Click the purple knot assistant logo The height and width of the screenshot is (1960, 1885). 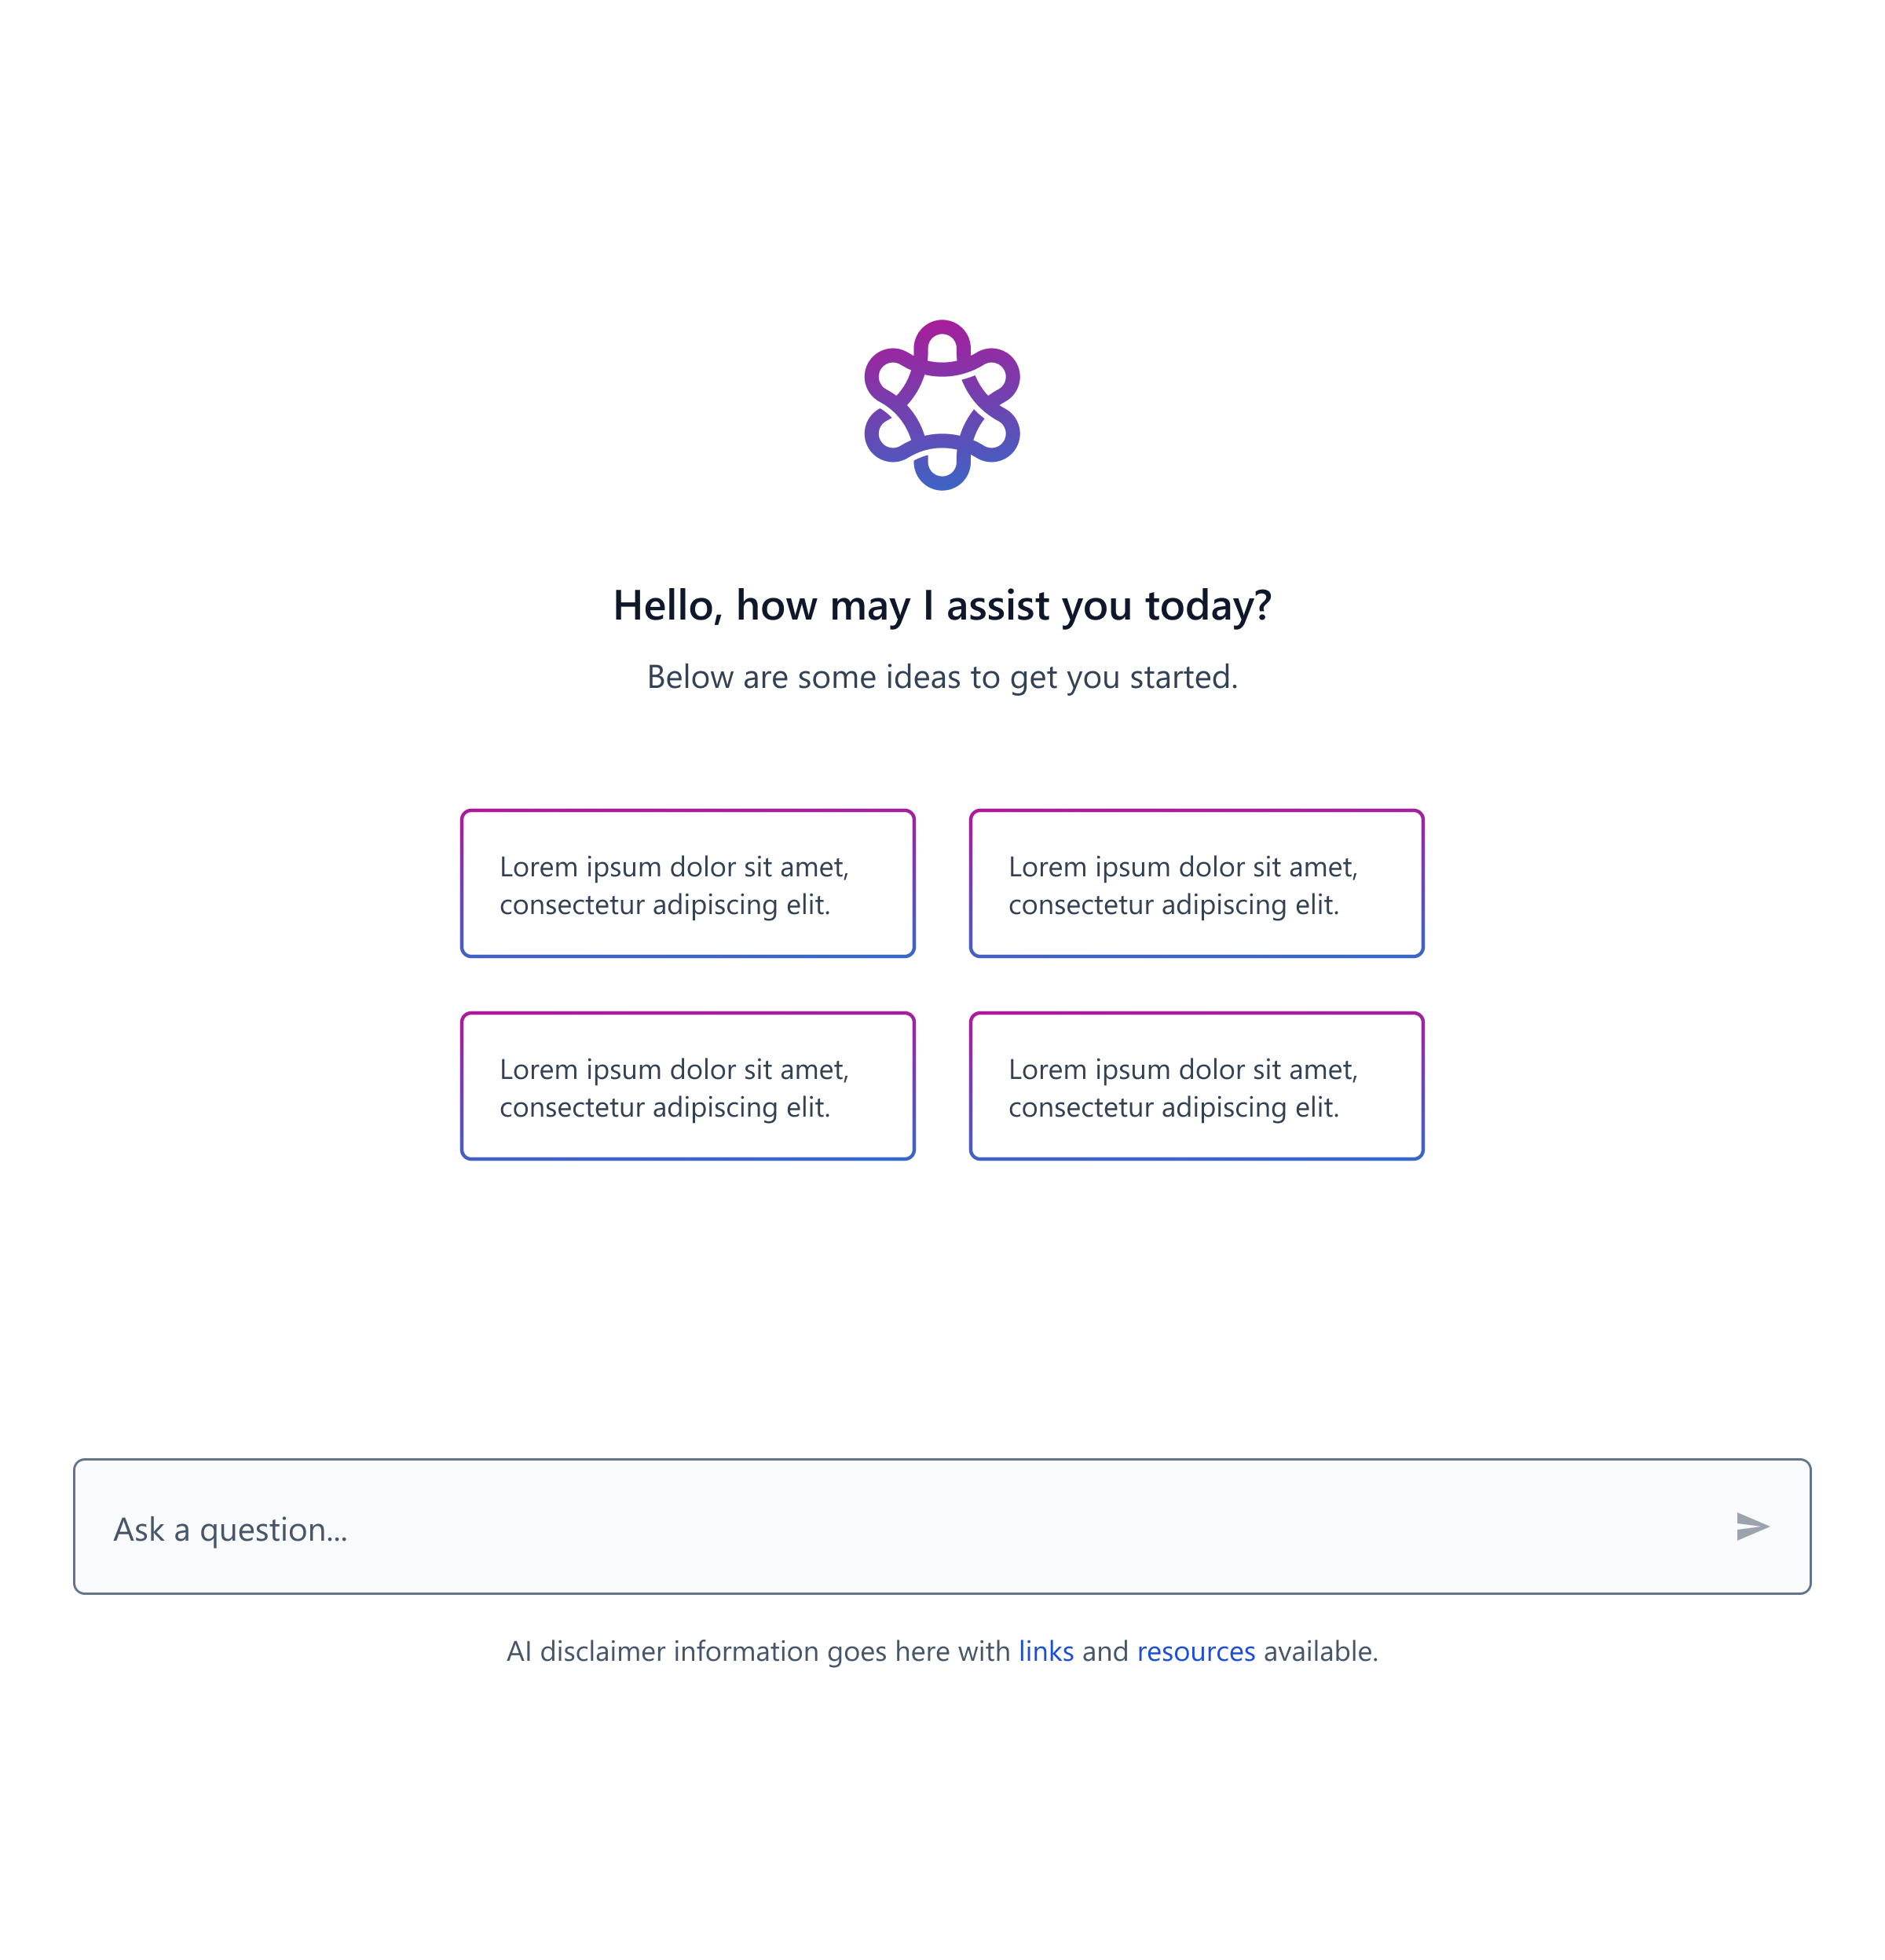(x=942, y=405)
